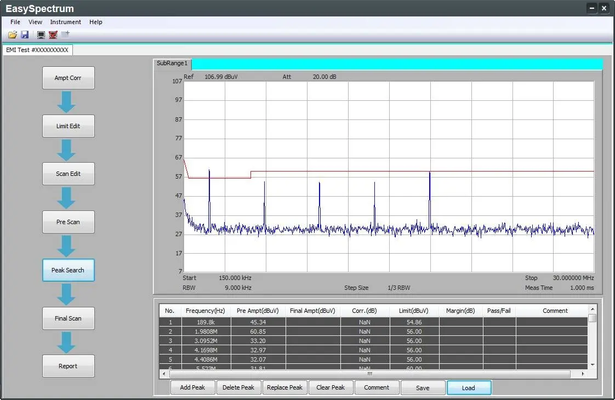Open the Help menu
This screenshot has height=400, width=615.
tap(96, 22)
